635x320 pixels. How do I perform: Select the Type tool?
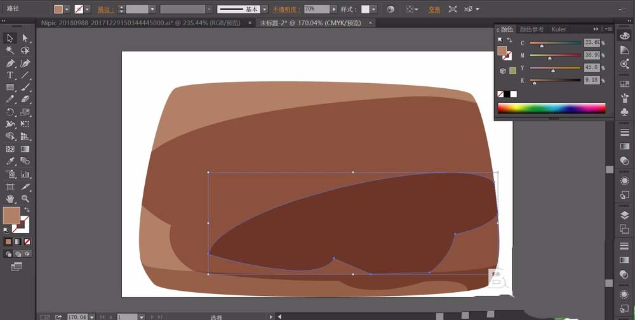coord(10,76)
